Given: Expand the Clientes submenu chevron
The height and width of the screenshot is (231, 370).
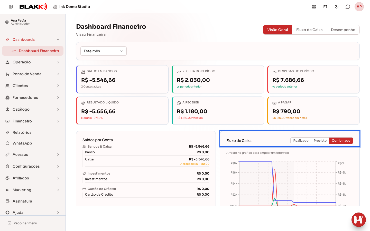Looking at the screenshot, I should pos(58,86).
